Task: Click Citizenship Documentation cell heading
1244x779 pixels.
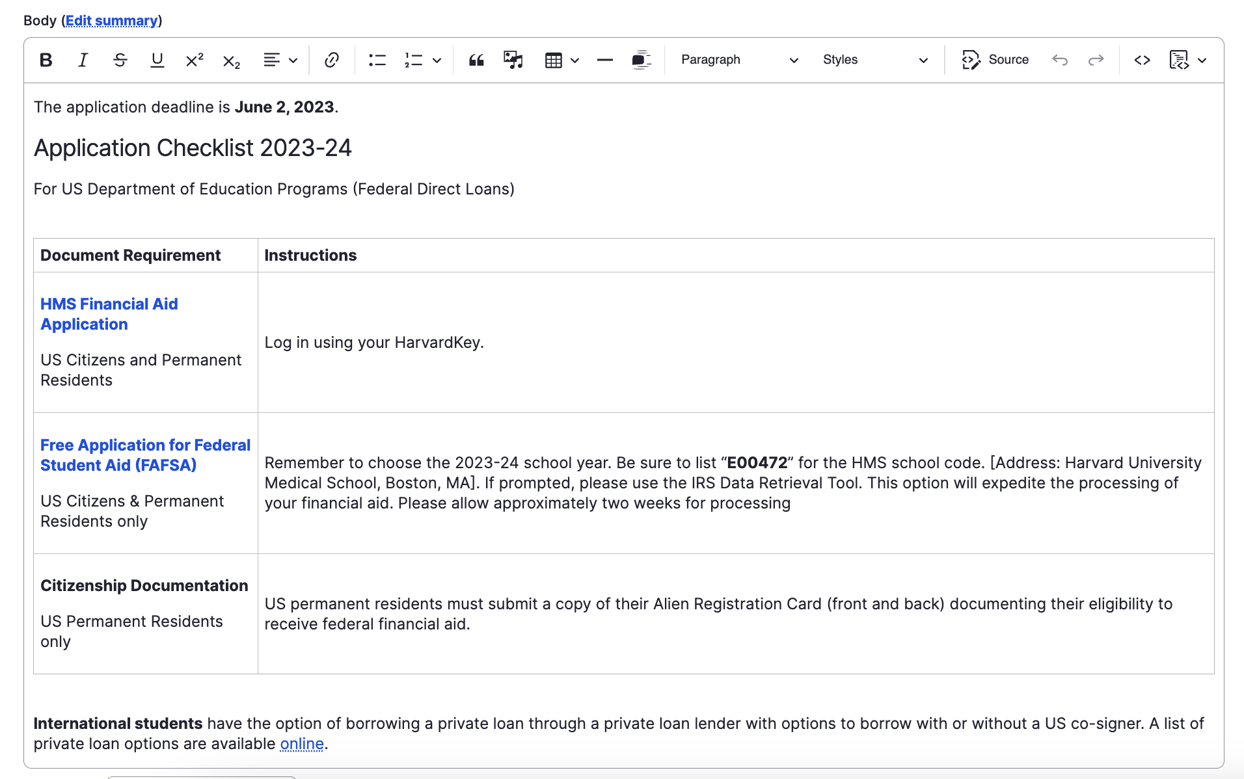Action: click(x=144, y=586)
